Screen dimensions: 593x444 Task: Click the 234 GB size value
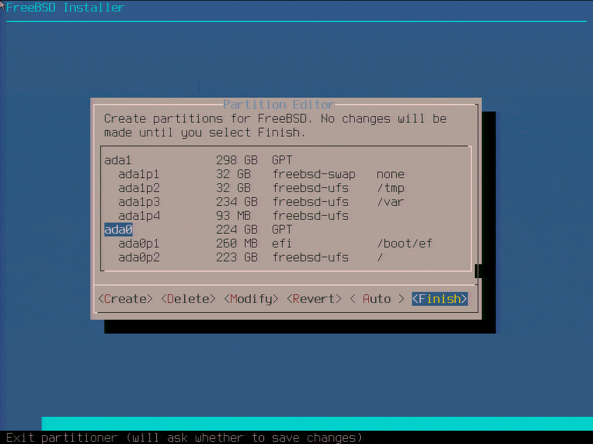237,202
